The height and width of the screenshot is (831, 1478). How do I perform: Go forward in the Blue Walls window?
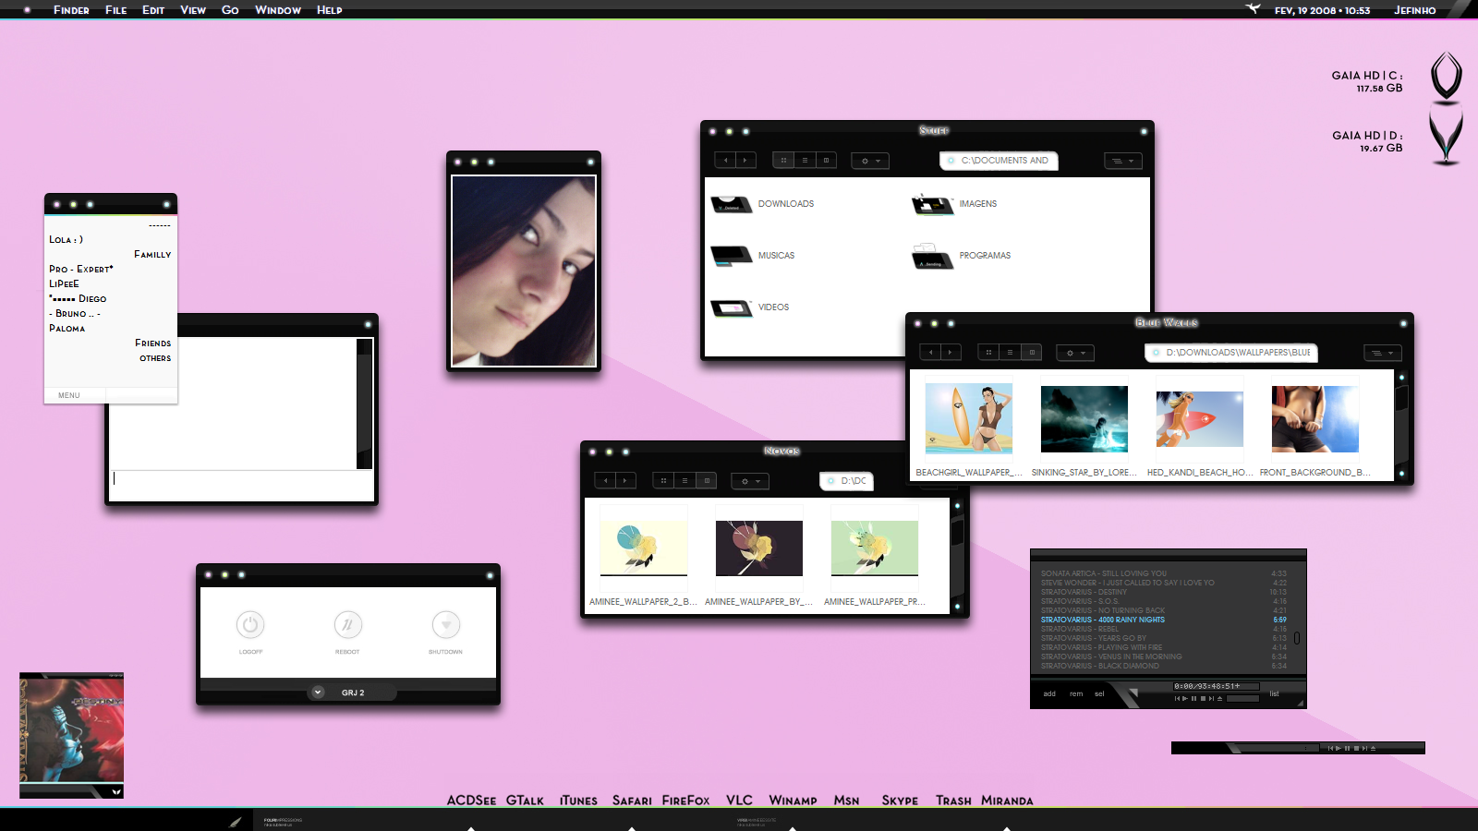(951, 353)
